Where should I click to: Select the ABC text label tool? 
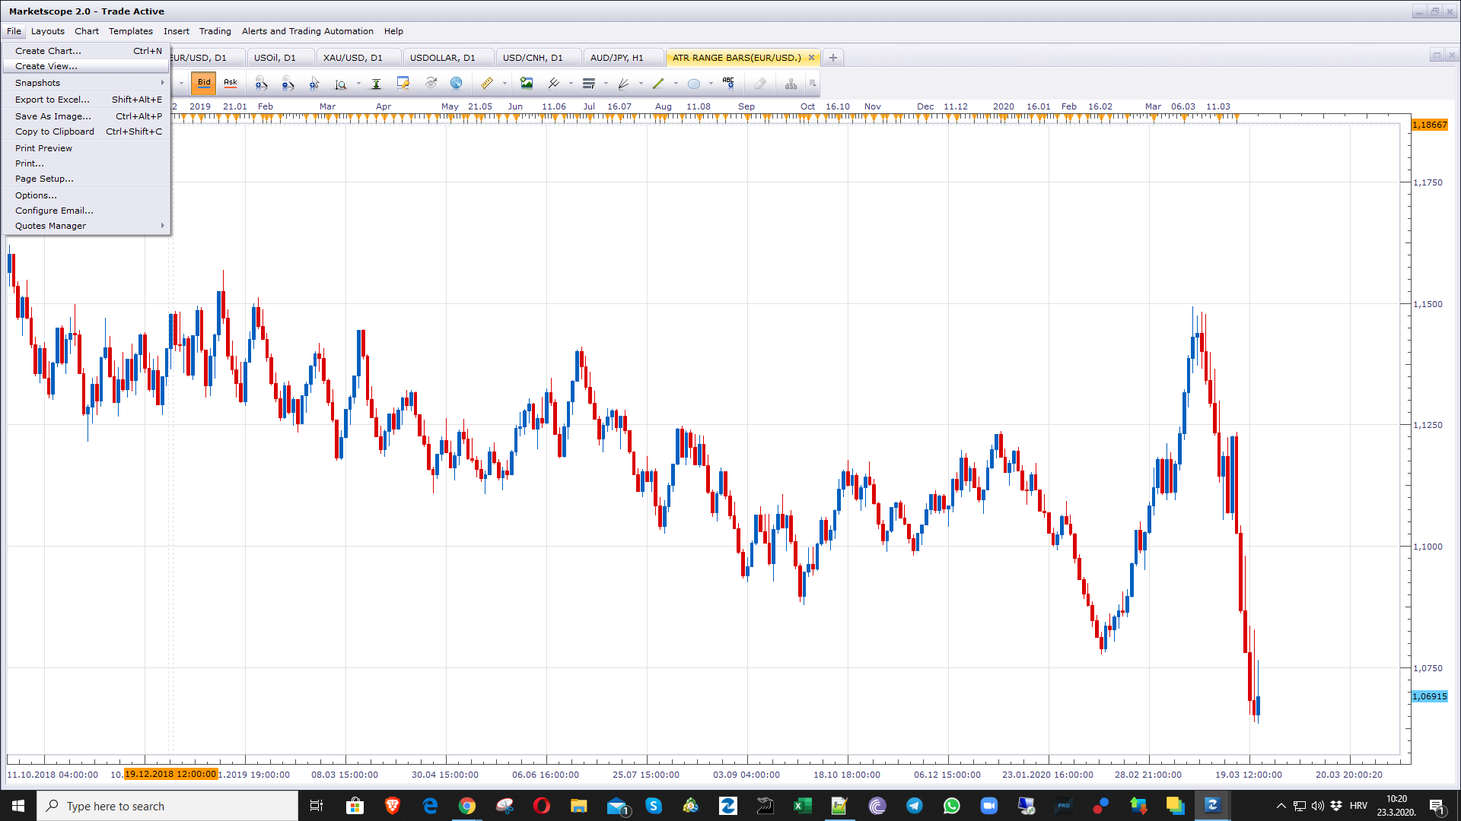coord(728,84)
